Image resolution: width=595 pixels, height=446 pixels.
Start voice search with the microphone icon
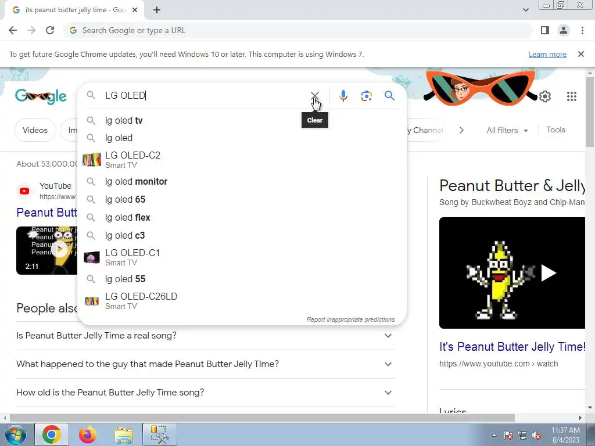coord(343,96)
